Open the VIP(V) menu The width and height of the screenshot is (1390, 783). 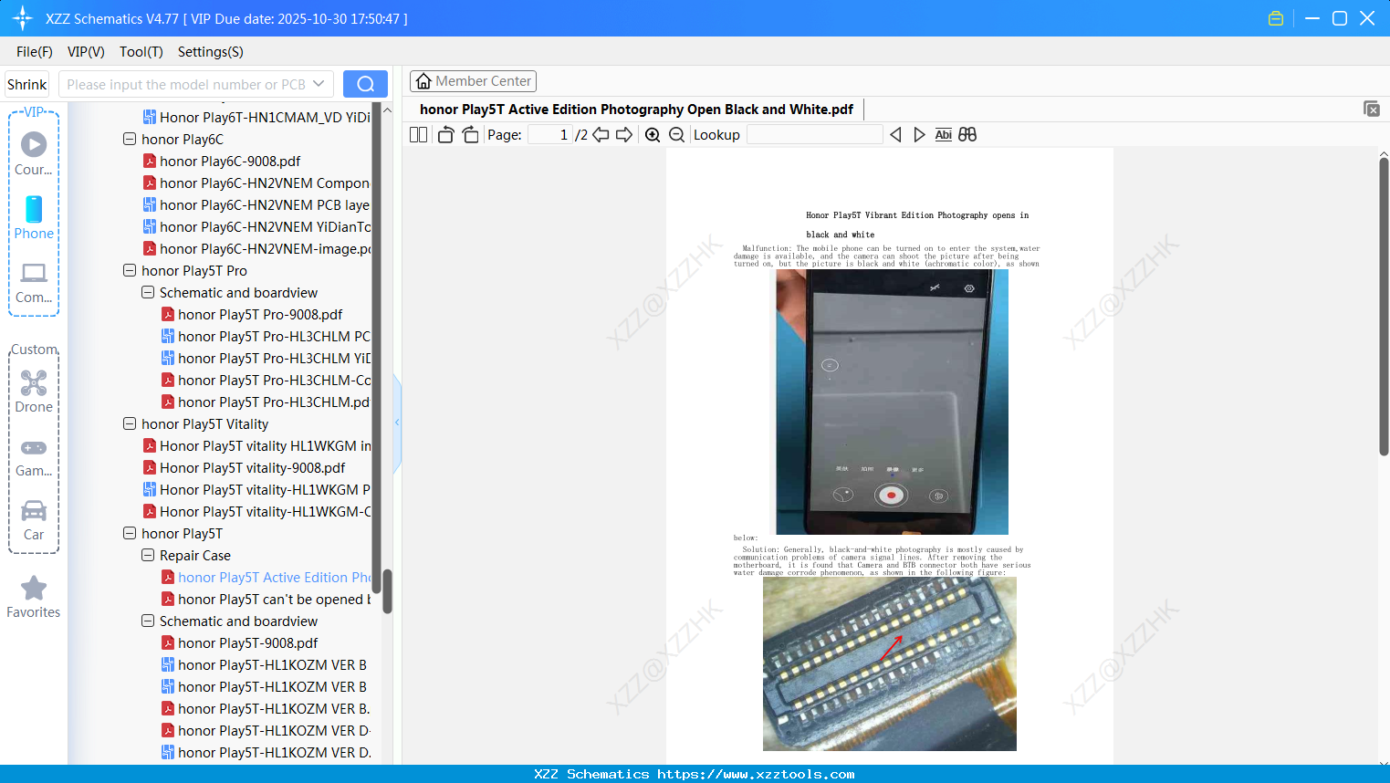(x=86, y=52)
